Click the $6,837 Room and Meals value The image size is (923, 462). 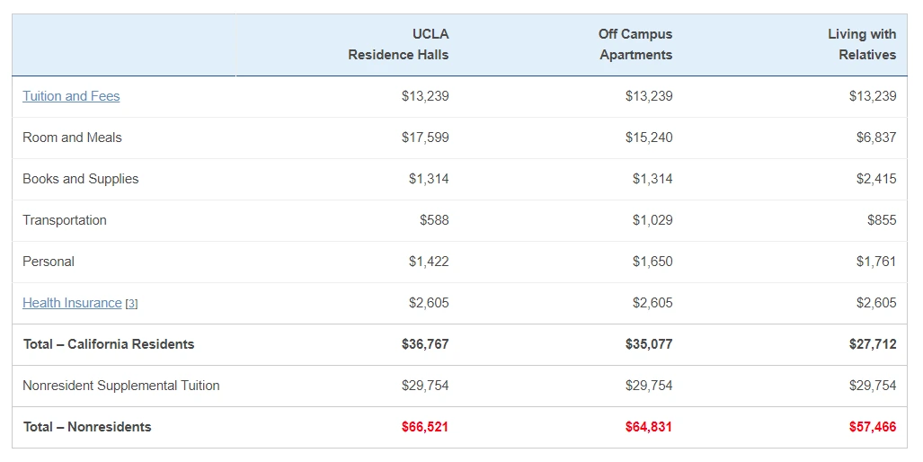tap(875, 138)
